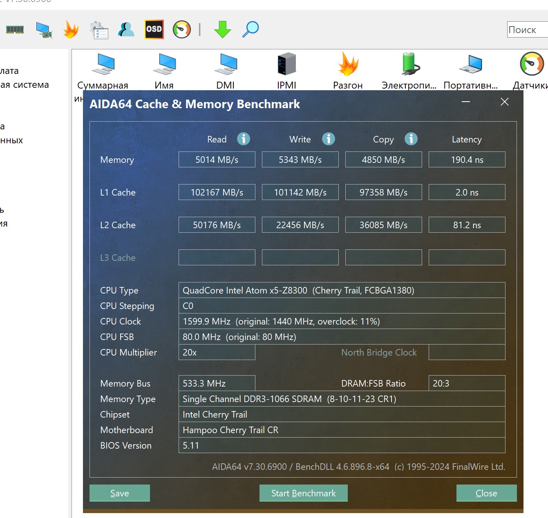Screen dimensions: 548x518
Task: Click the L1 Cache Read value 102167 MB/s
Action: point(217,192)
